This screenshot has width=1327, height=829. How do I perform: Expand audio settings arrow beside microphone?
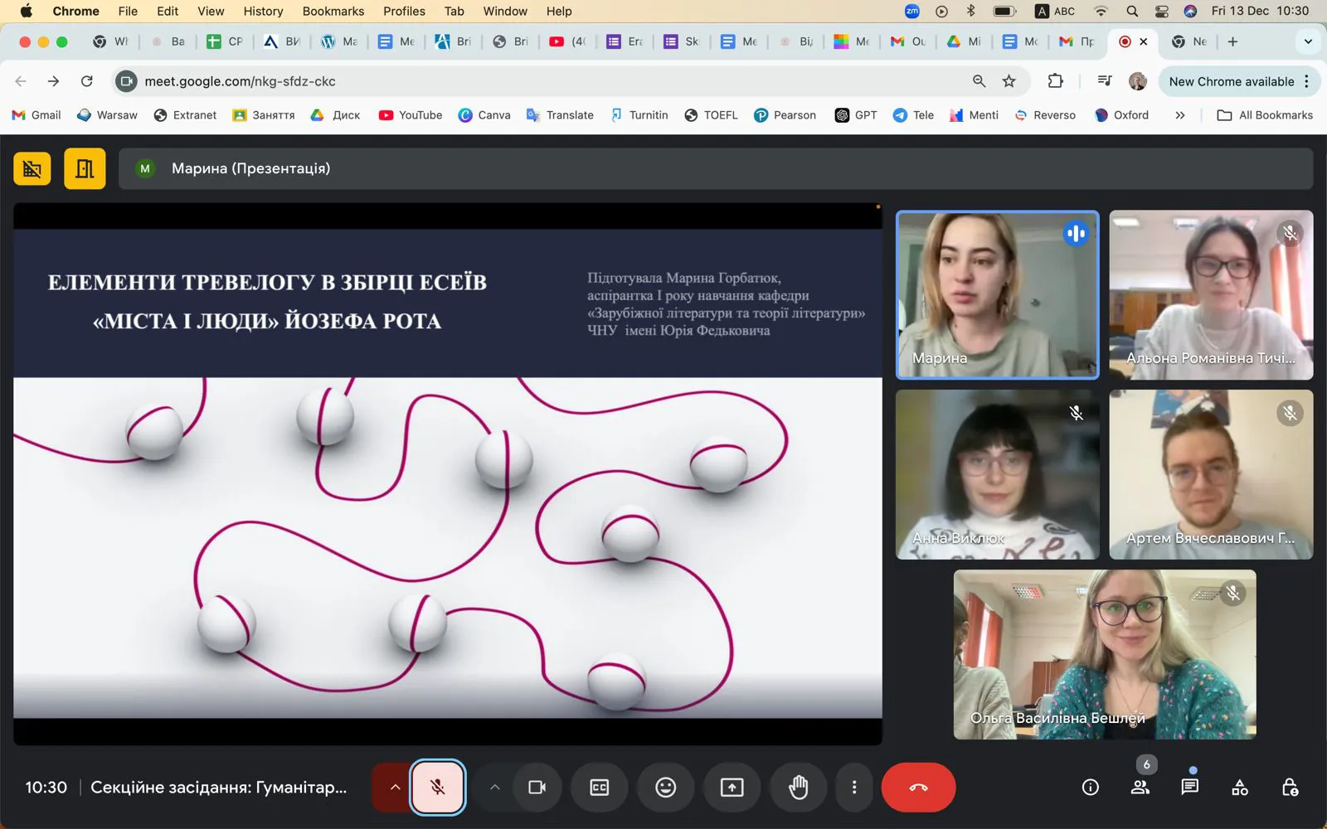(395, 788)
